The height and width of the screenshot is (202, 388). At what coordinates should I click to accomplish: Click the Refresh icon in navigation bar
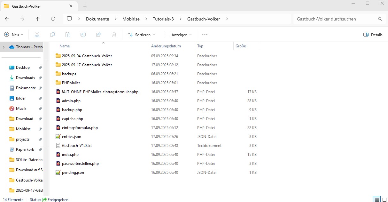pyautogui.click(x=53, y=19)
